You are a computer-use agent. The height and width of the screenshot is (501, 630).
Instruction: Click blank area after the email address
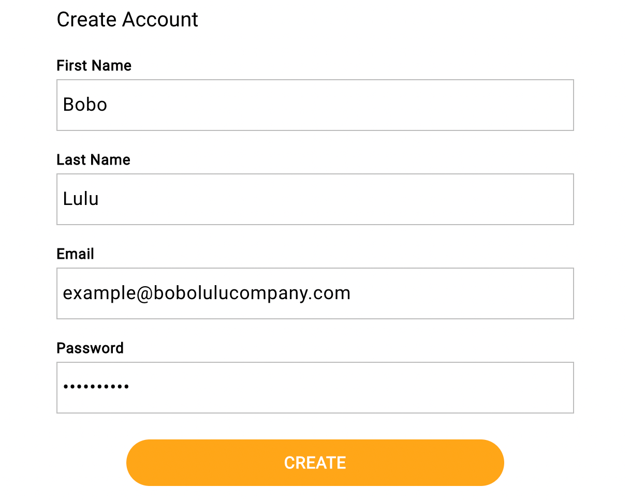tap(461, 293)
